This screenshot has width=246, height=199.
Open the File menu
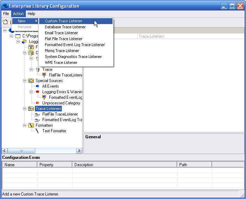6,14
